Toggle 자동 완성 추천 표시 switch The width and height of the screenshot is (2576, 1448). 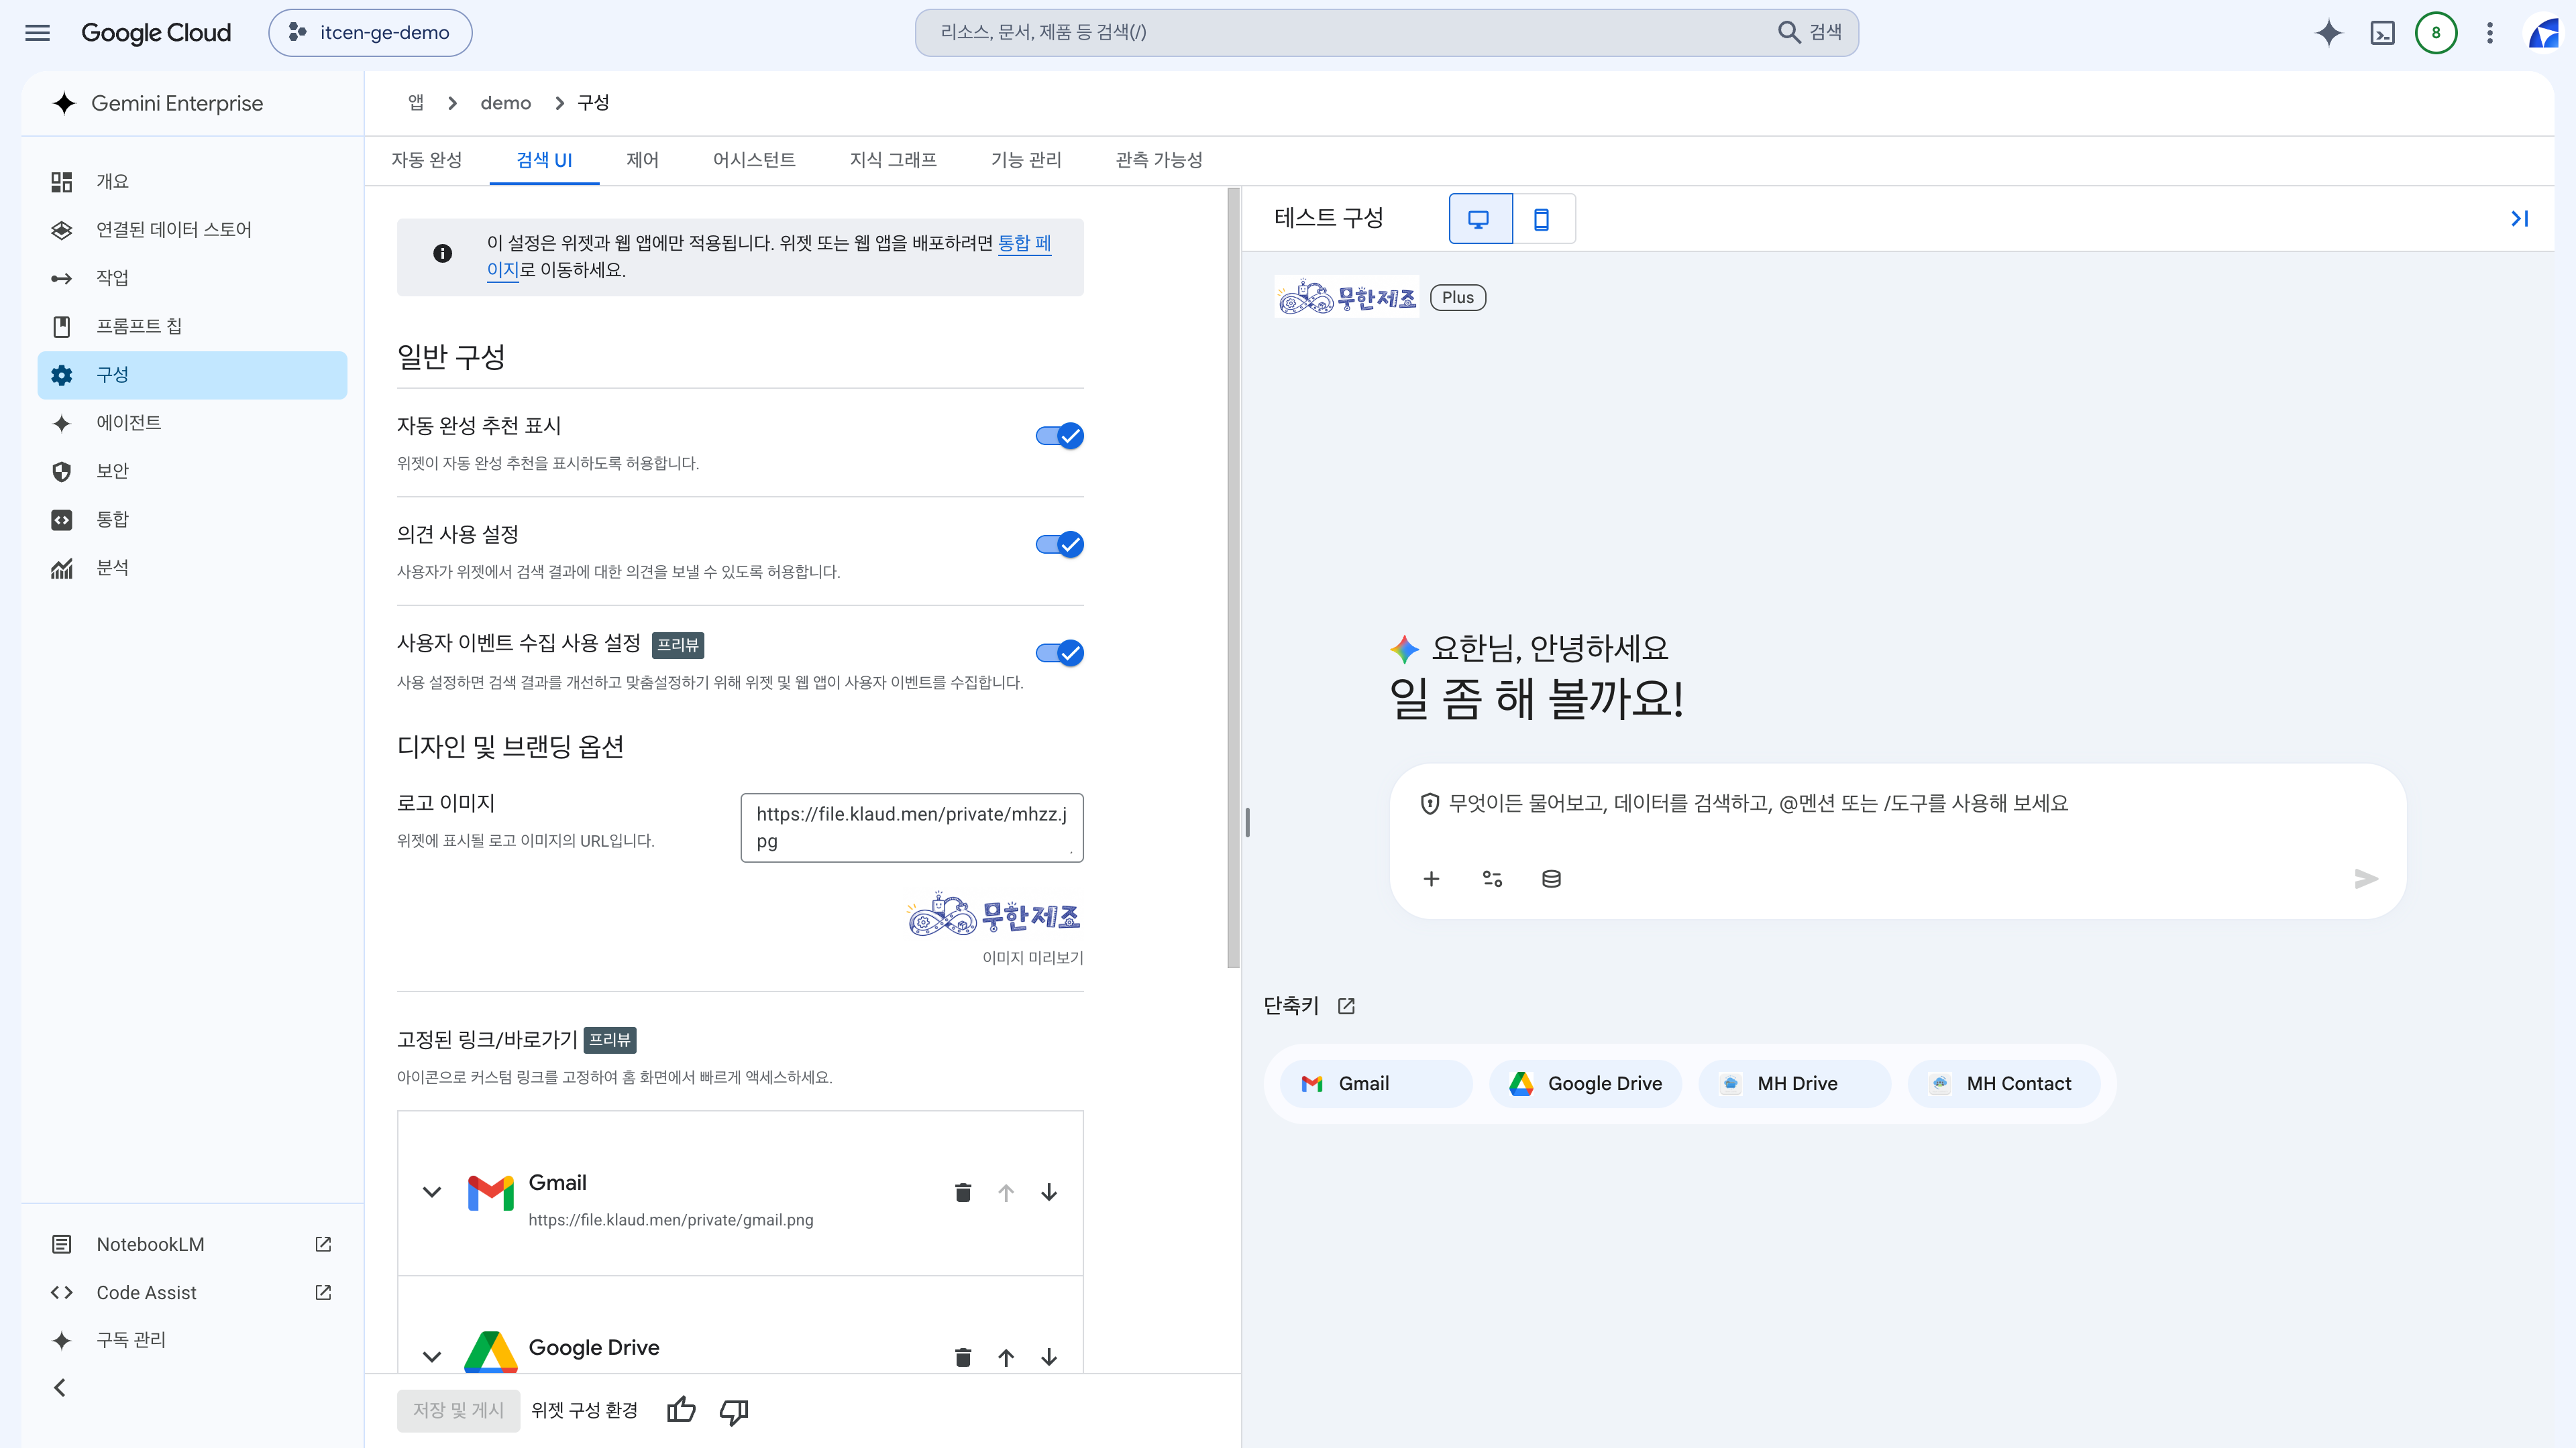pyautogui.click(x=1060, y=436)
